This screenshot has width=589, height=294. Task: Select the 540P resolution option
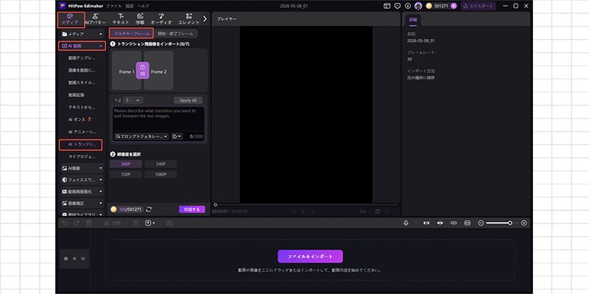pyautogui.click(x=161, y=164)
